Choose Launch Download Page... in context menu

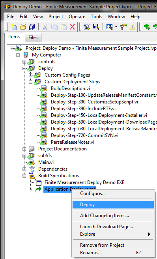click(x=113, y=227)
